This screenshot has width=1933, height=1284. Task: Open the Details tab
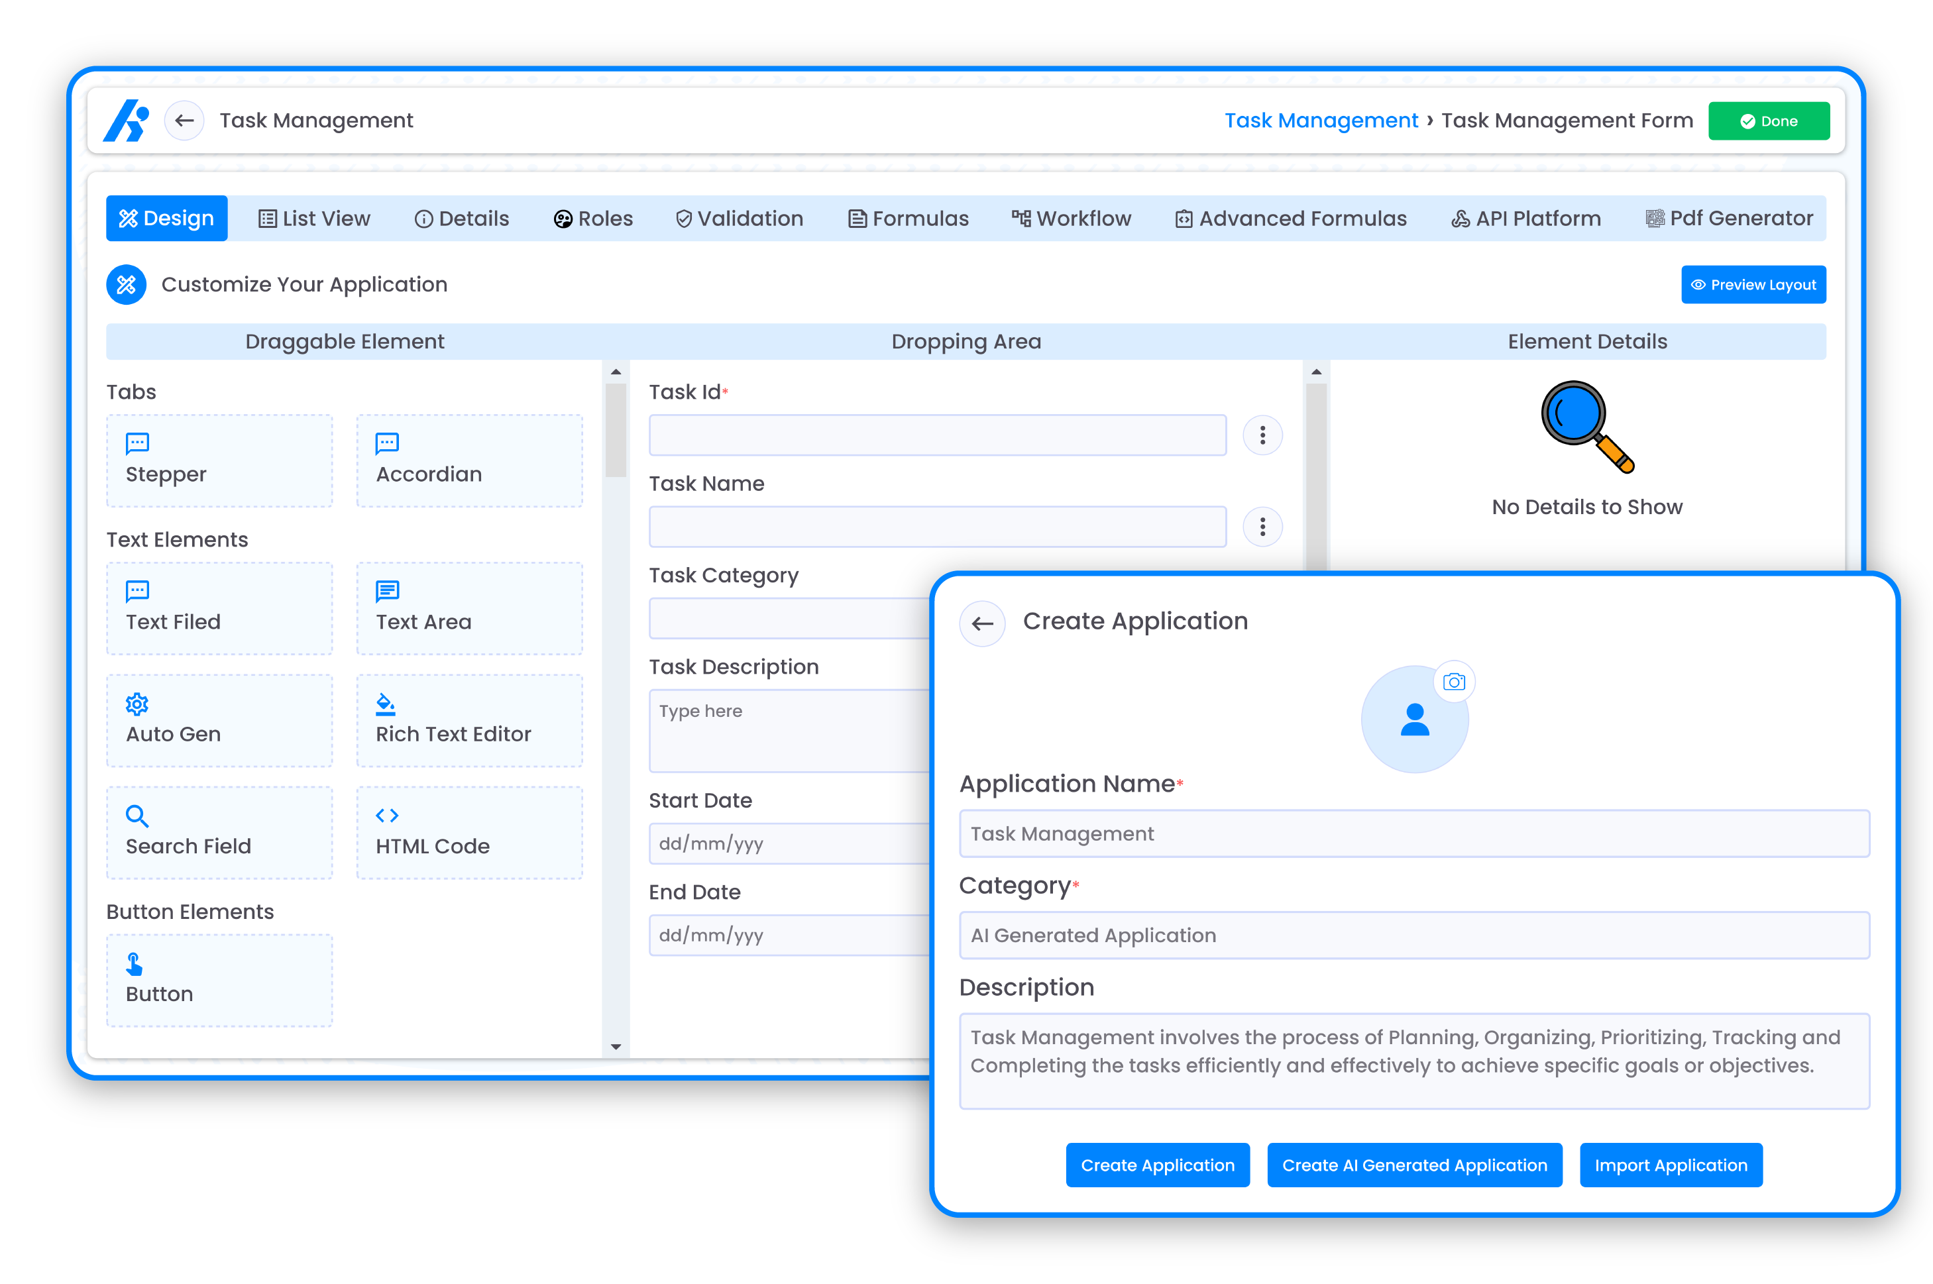pos(462,219)
